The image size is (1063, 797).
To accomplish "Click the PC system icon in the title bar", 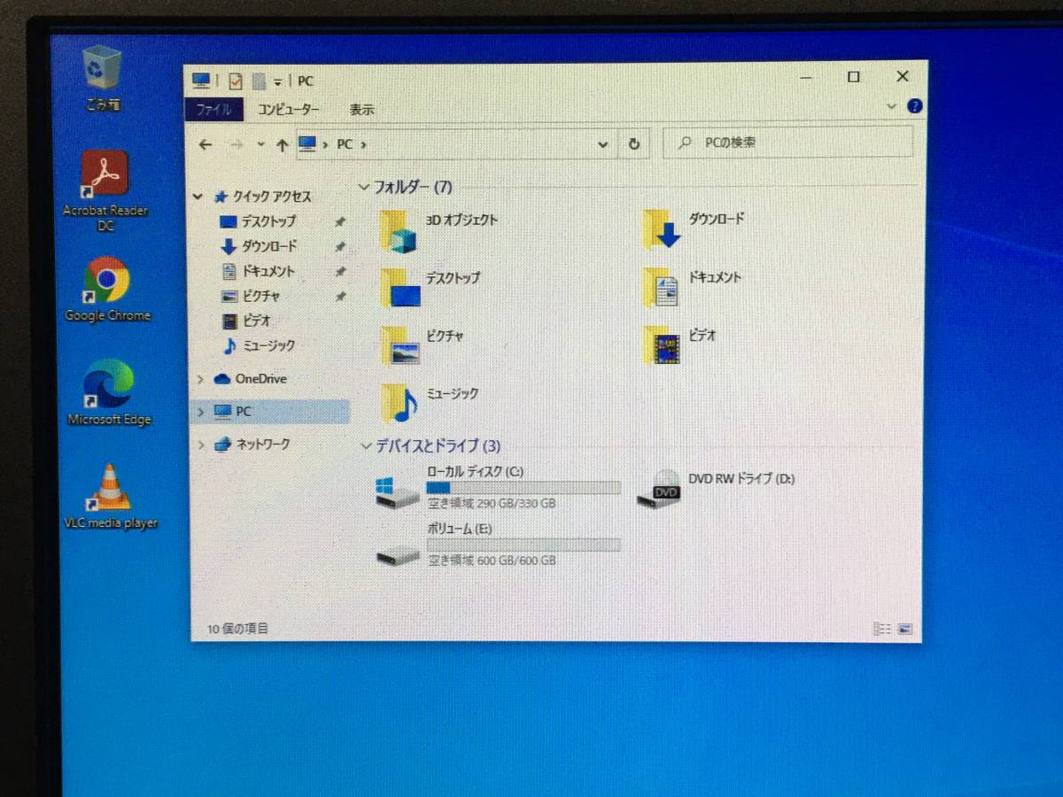I will [x=201, y=81].
